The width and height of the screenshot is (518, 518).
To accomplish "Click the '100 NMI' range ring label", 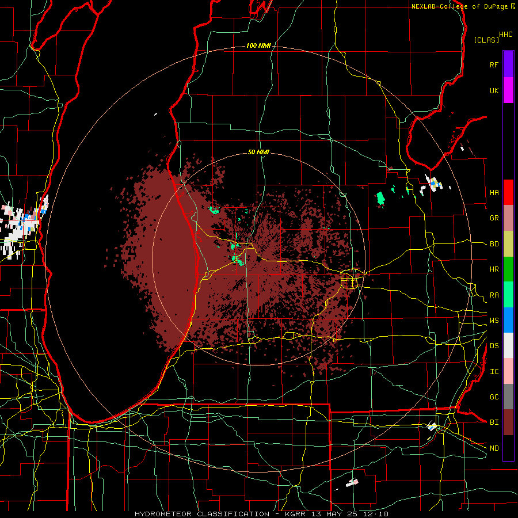I will [x=258, y=45].
